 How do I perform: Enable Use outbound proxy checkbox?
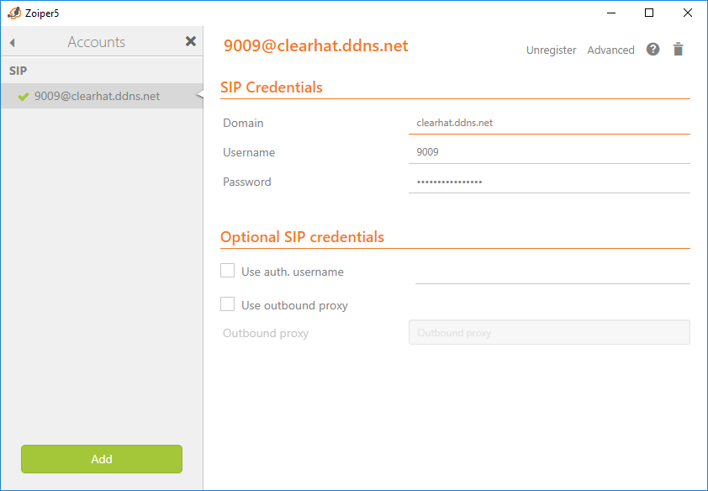coord(227,304)
